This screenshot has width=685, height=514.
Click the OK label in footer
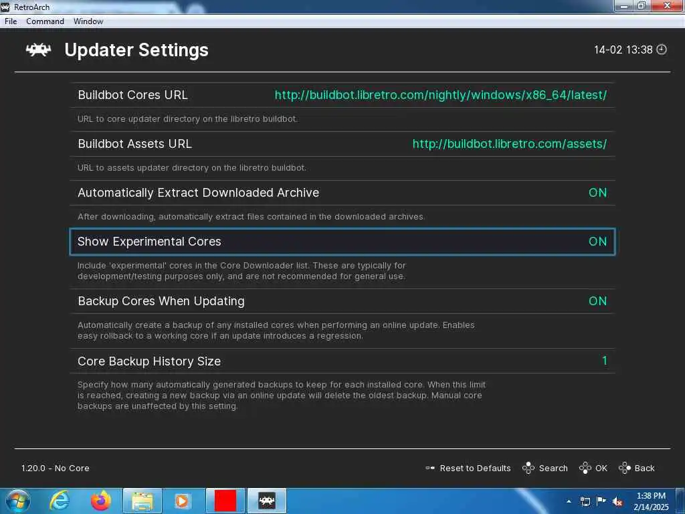[601, 468]
